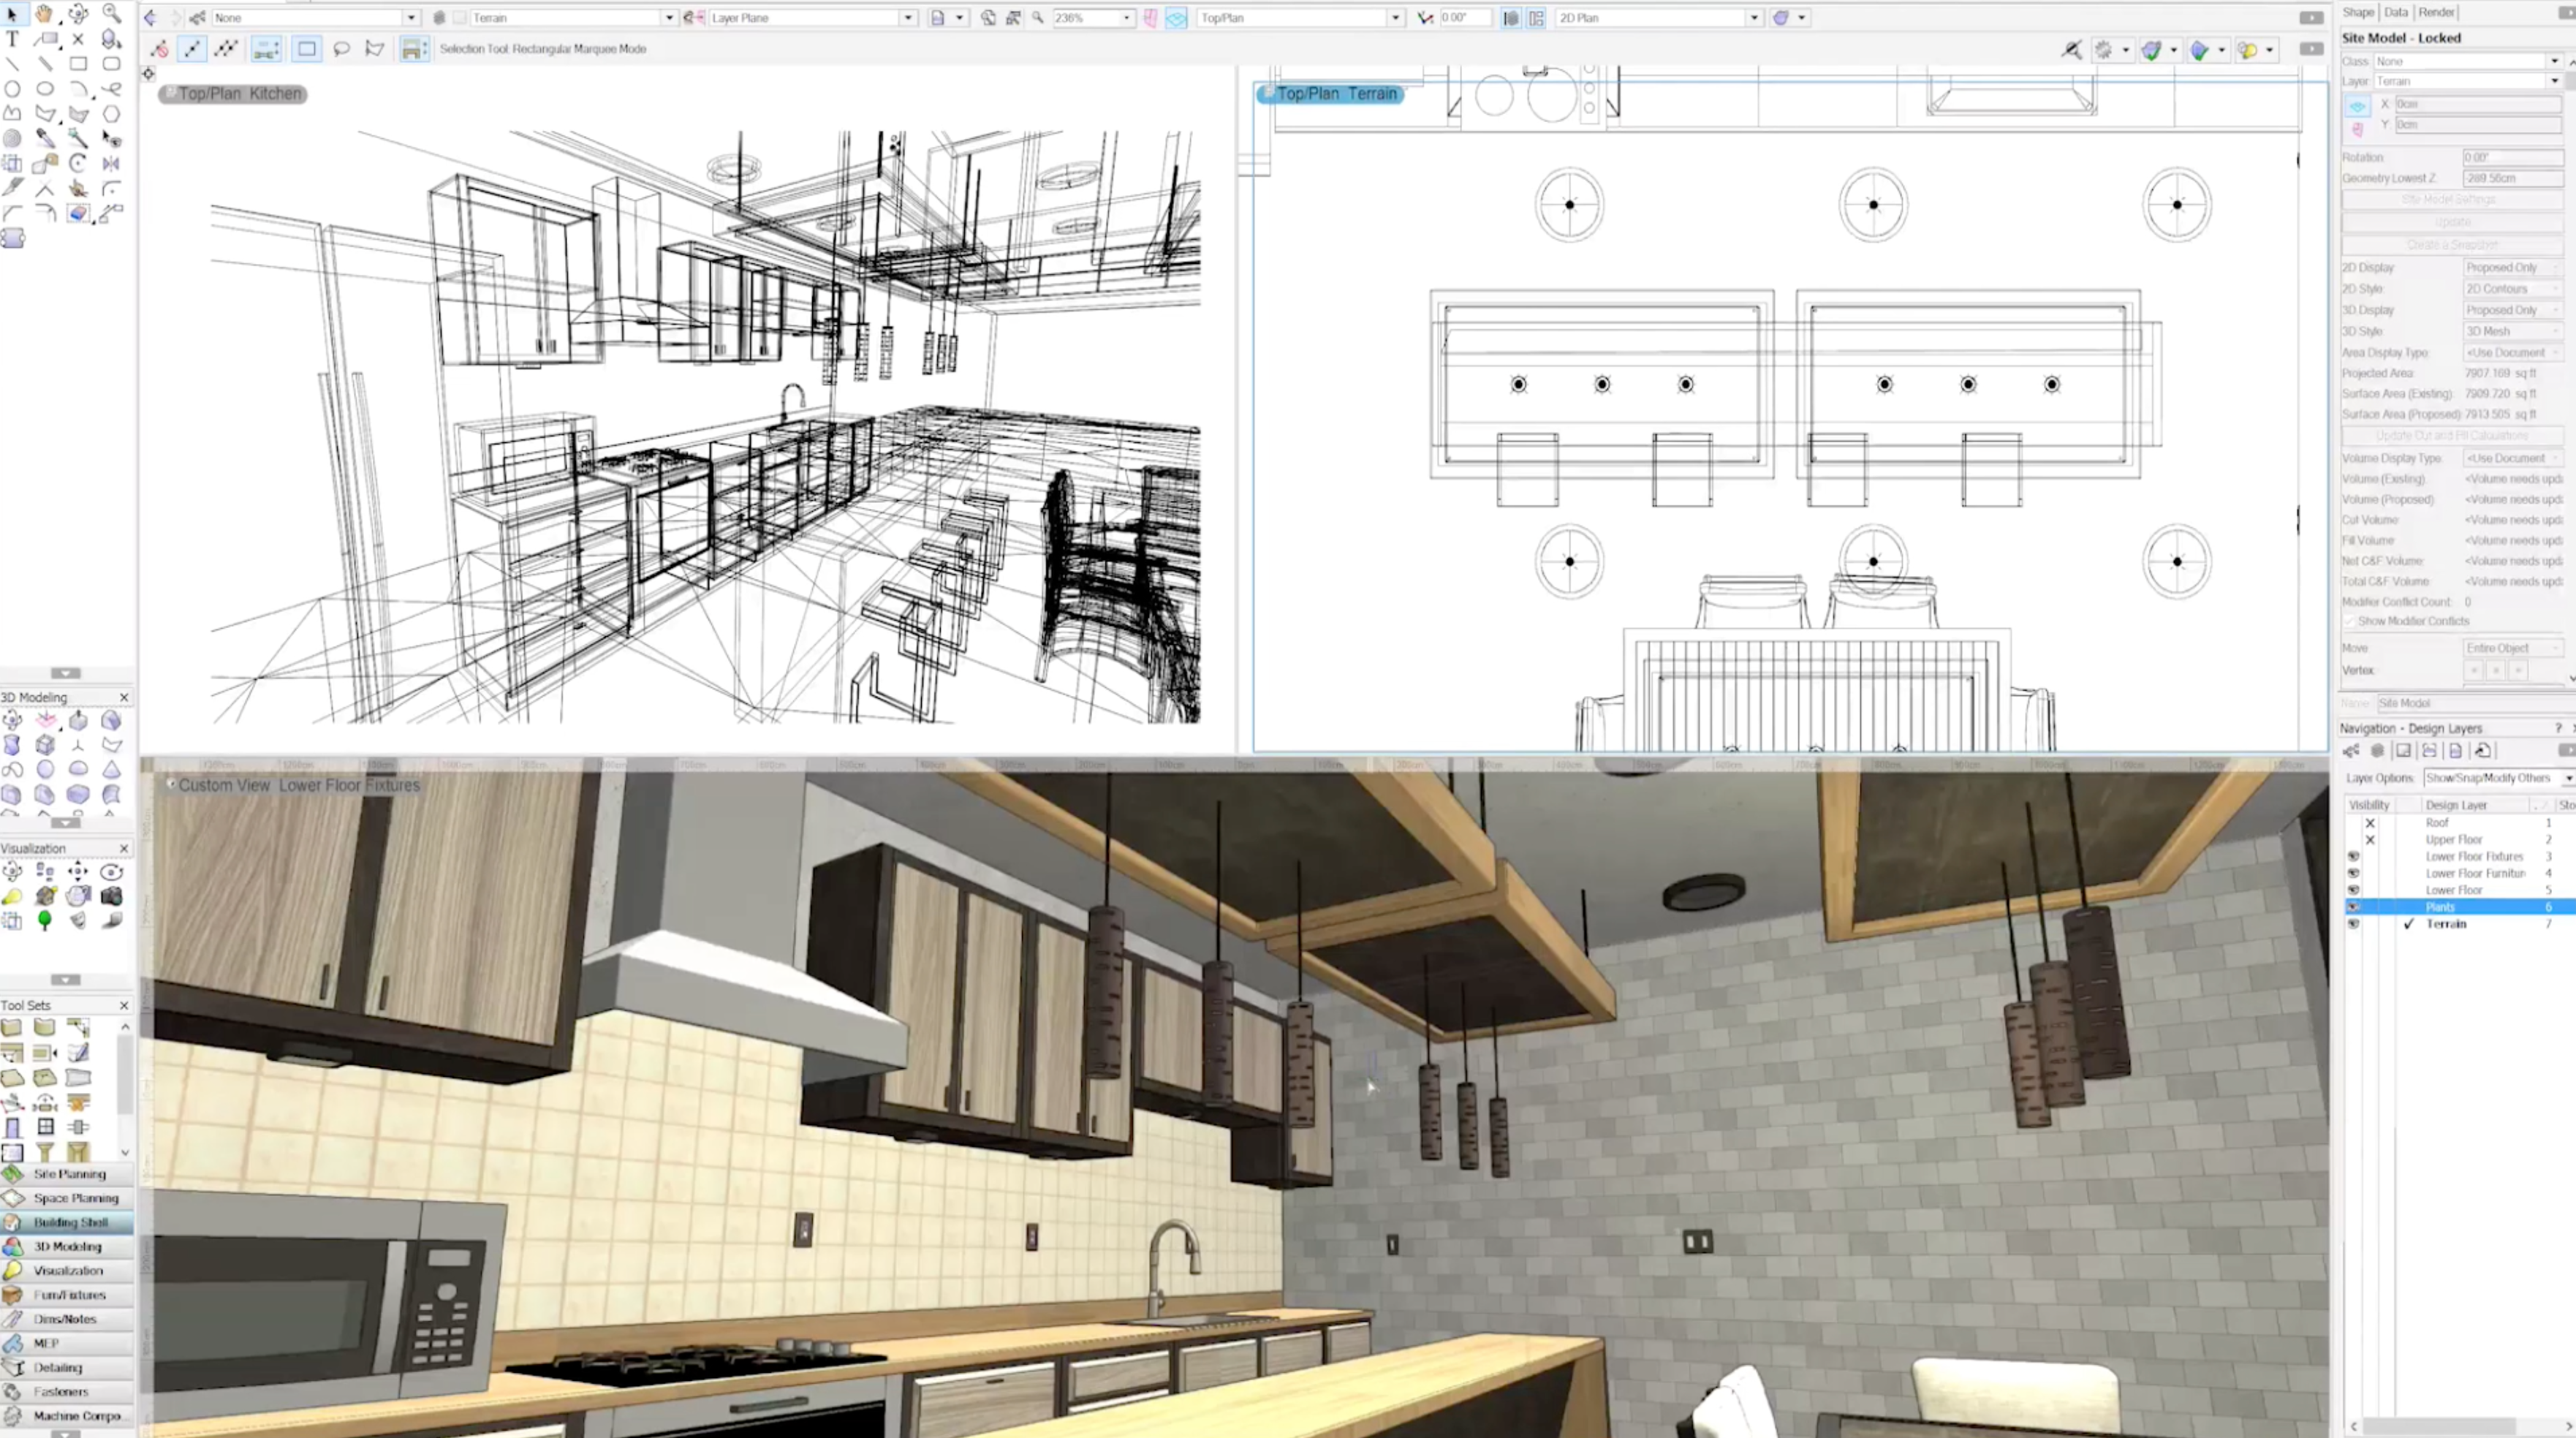The height and width of the screenshot is (1438, 2576).
Task: Select the Pan hand tool
Action: click(44, 14)
